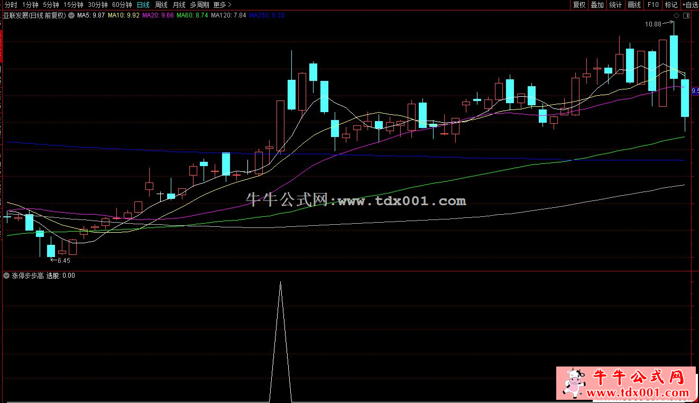The width and height of the screenshot is (699, 403).
Task: Click the 亚联发展(日线,前复权) chart title
Action: point(35,15)
